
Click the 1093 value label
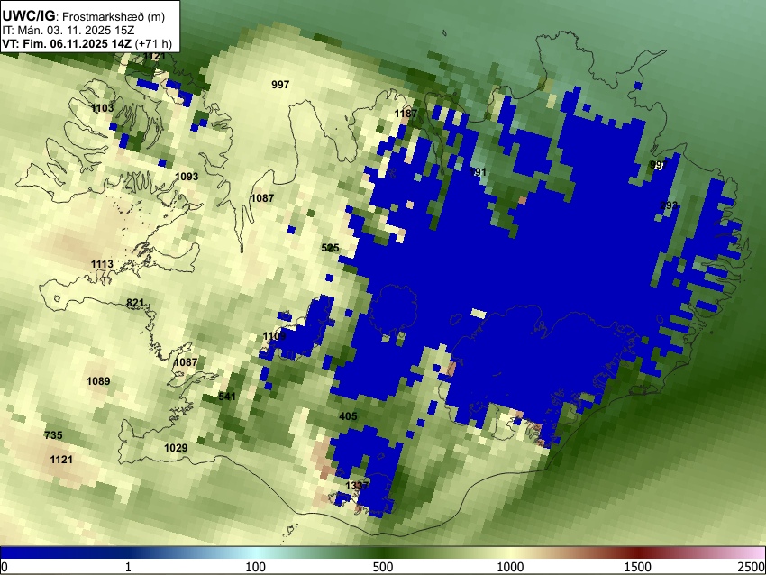point(187,177)
